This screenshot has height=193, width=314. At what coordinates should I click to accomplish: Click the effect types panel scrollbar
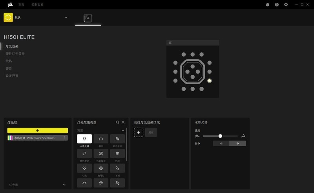(127, 144)
